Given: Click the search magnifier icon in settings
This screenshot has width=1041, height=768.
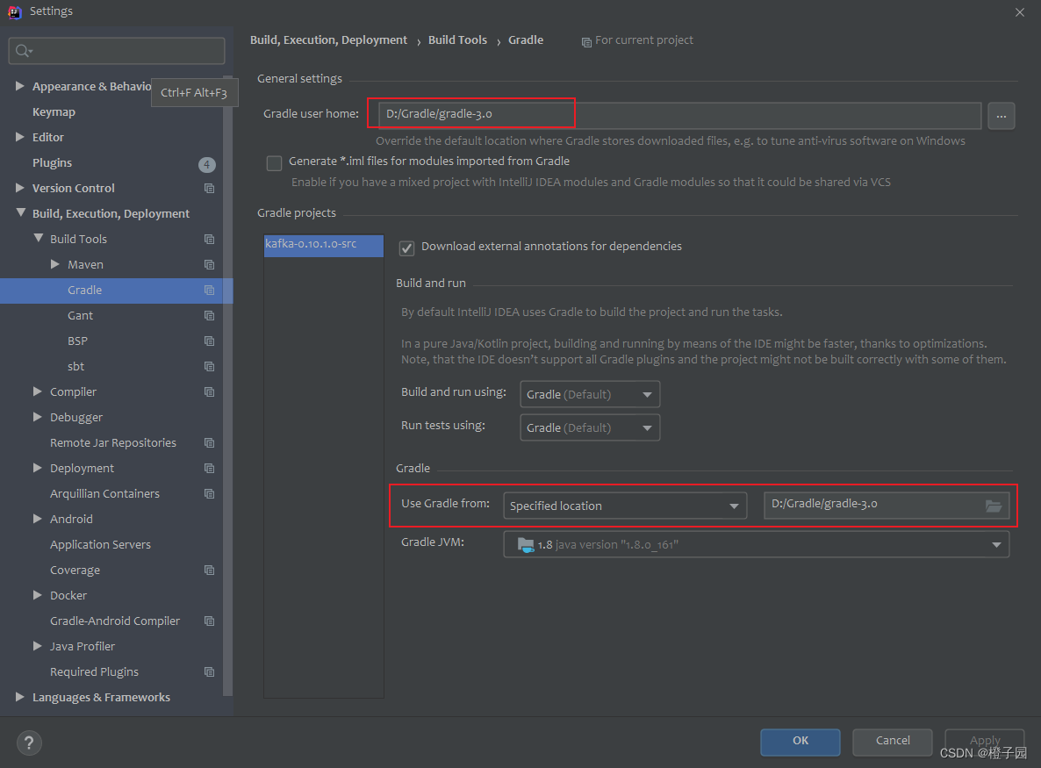Looking at the screenshot, I should pyautogui.click(x=23, y=51).
